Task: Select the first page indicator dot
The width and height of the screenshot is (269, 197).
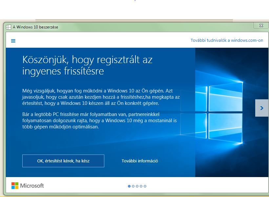Action: coord(129,186)
